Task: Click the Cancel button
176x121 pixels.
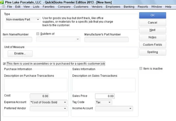Action: pyautogui.click(x=153, y=23)
